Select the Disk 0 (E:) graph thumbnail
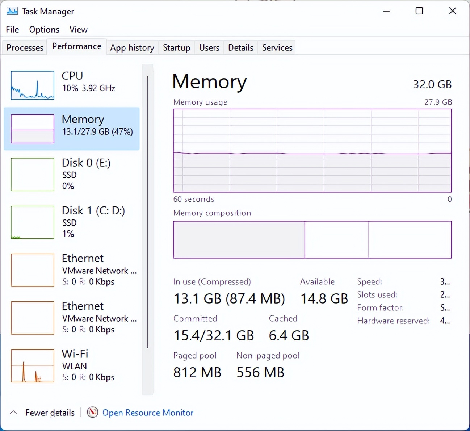The width and height of the screenshot is (470, 431). (x=33, y=175)
